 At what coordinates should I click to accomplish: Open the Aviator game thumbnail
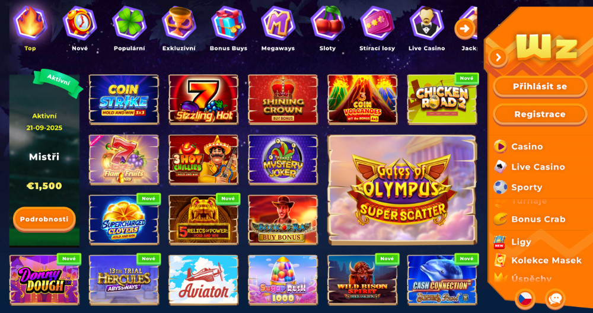tap(203, 280)
